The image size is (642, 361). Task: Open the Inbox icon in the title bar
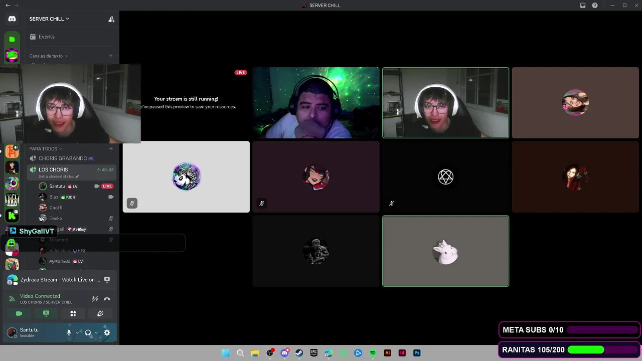[583, 6]
